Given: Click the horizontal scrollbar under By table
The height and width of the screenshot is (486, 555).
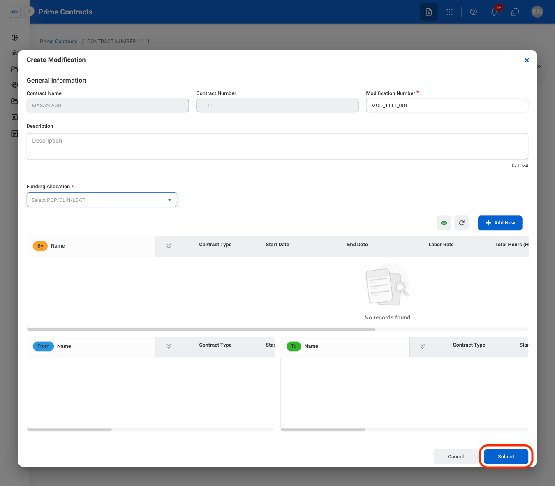Looking at the screenshot, I should coord(201,329).
